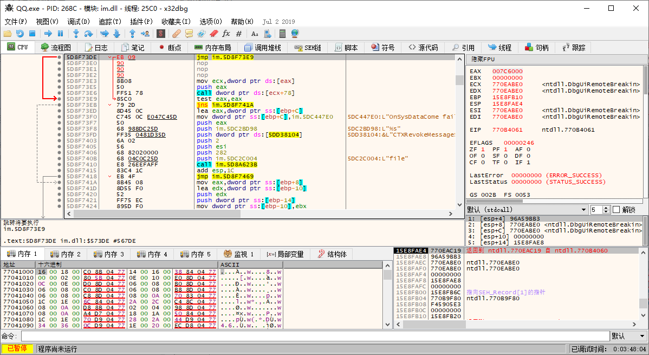Click the fx functions icon

[226, 34]
